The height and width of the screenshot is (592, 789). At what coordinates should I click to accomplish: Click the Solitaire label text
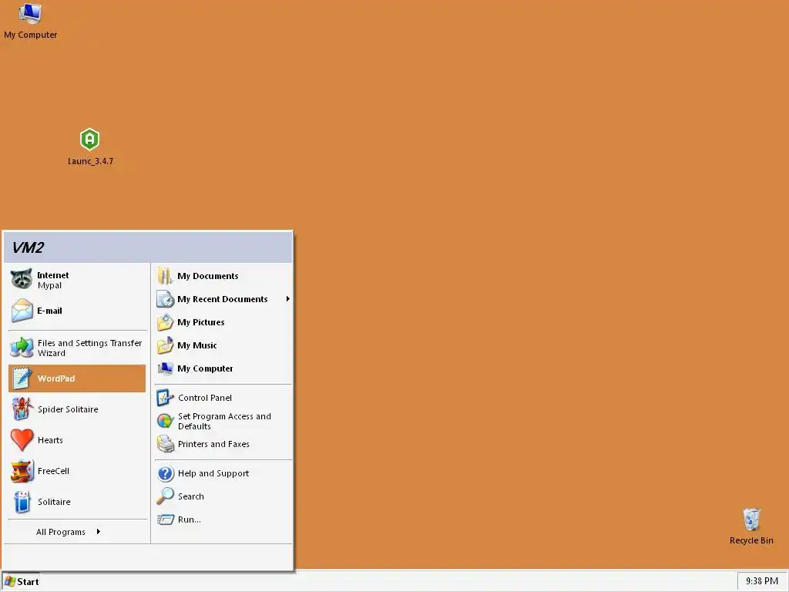[54, 502]
